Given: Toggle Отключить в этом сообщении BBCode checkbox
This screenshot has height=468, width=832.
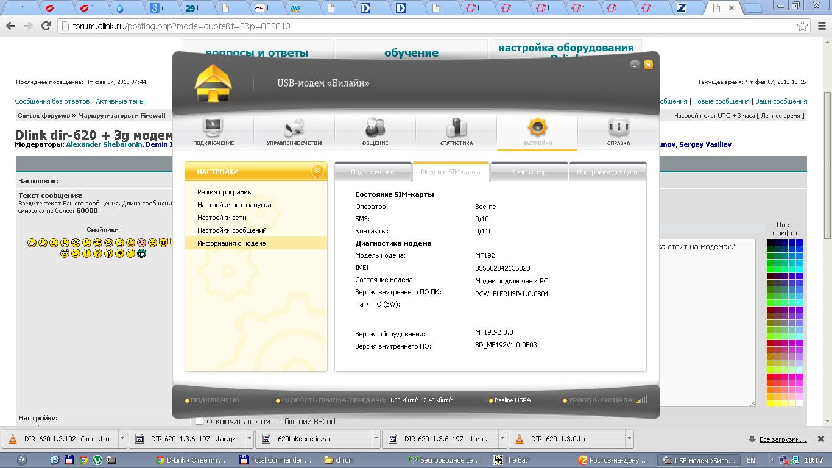Looking at the screenshot, I should point(199,421).
